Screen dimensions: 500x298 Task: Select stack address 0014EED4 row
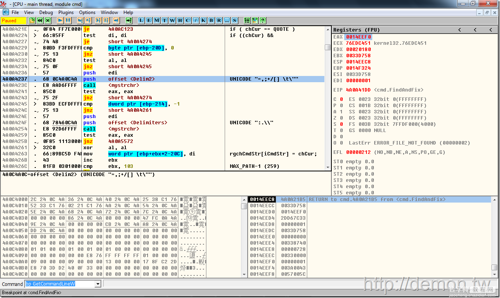point(370,218)
